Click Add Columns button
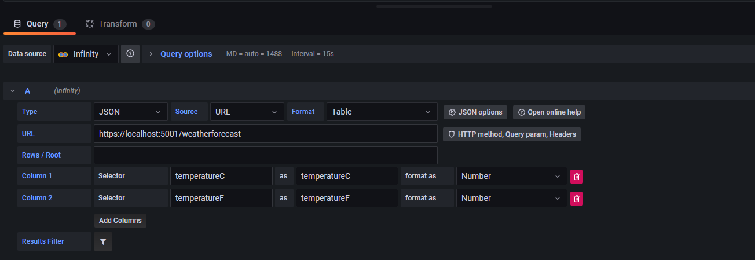The width and height of the screenshot is (755, 260). click(120, 221)
